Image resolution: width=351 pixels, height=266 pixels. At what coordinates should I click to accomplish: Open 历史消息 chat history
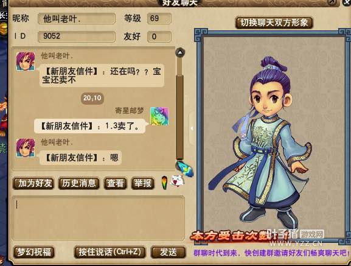79,184
